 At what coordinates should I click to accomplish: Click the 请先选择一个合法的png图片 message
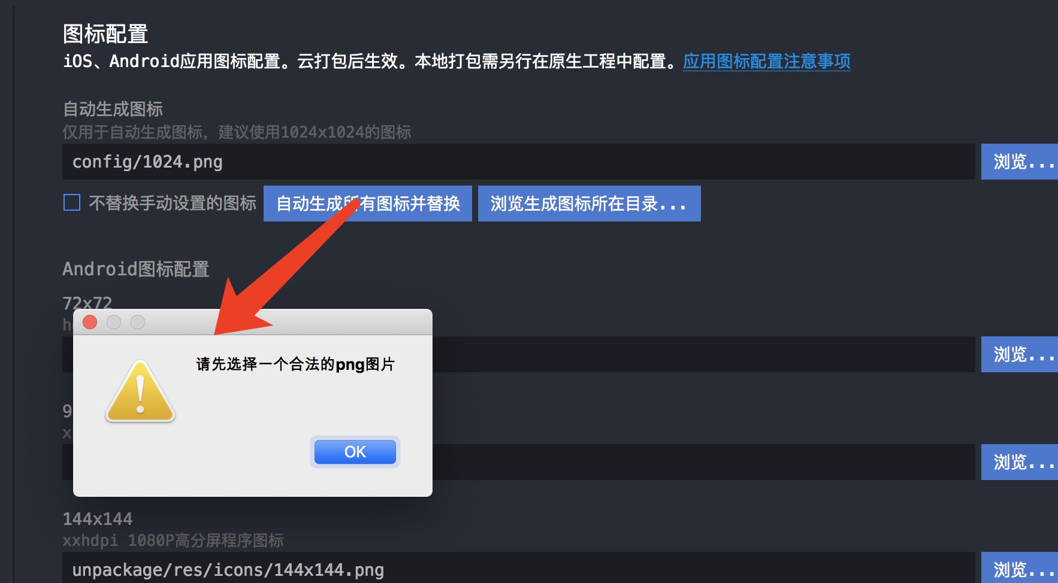coord(295,364)
